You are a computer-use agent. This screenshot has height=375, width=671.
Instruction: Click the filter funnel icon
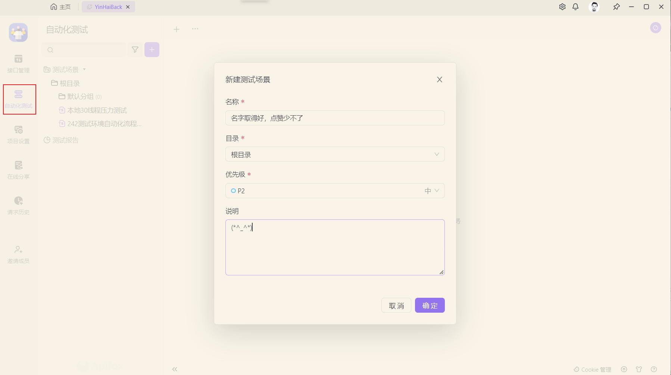(135, 50)
